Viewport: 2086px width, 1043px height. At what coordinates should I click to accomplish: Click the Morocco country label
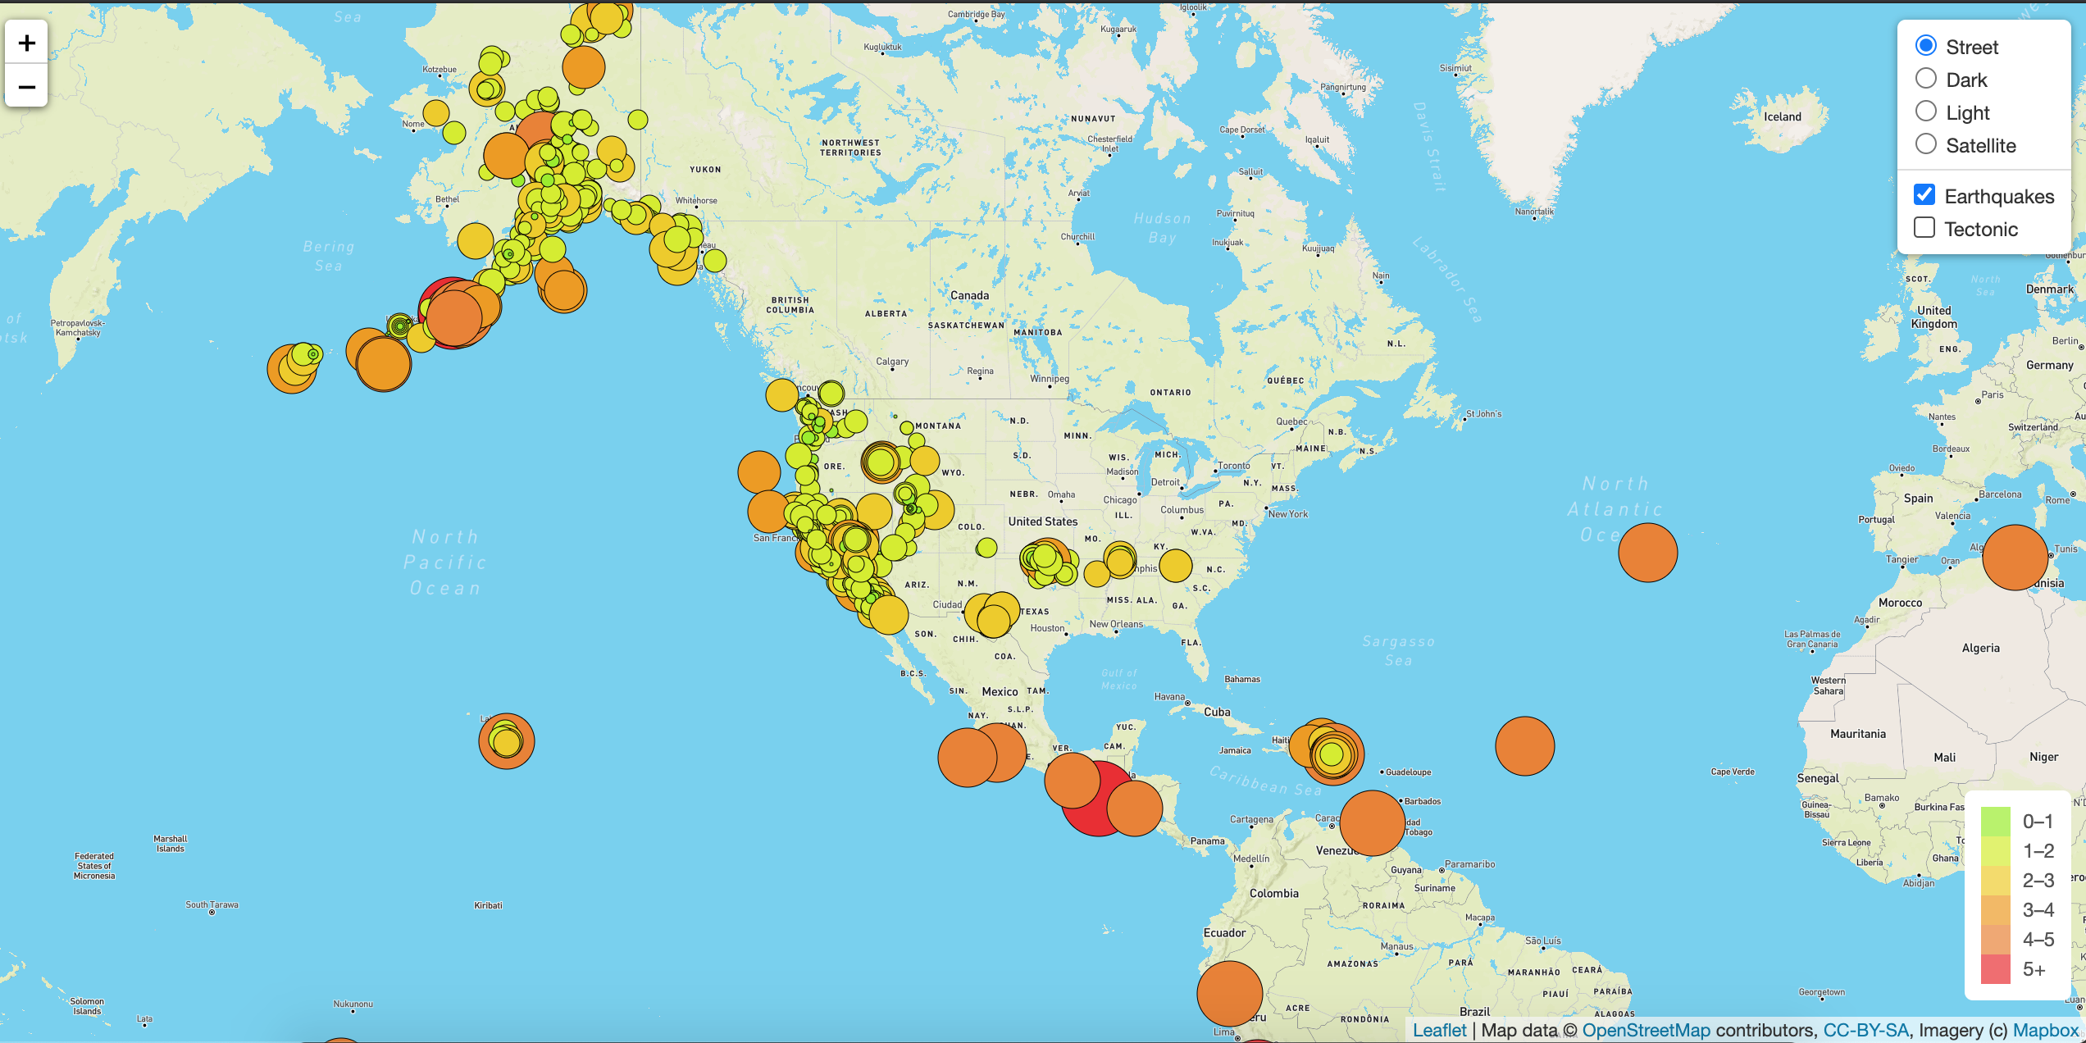pos(1901,603)
